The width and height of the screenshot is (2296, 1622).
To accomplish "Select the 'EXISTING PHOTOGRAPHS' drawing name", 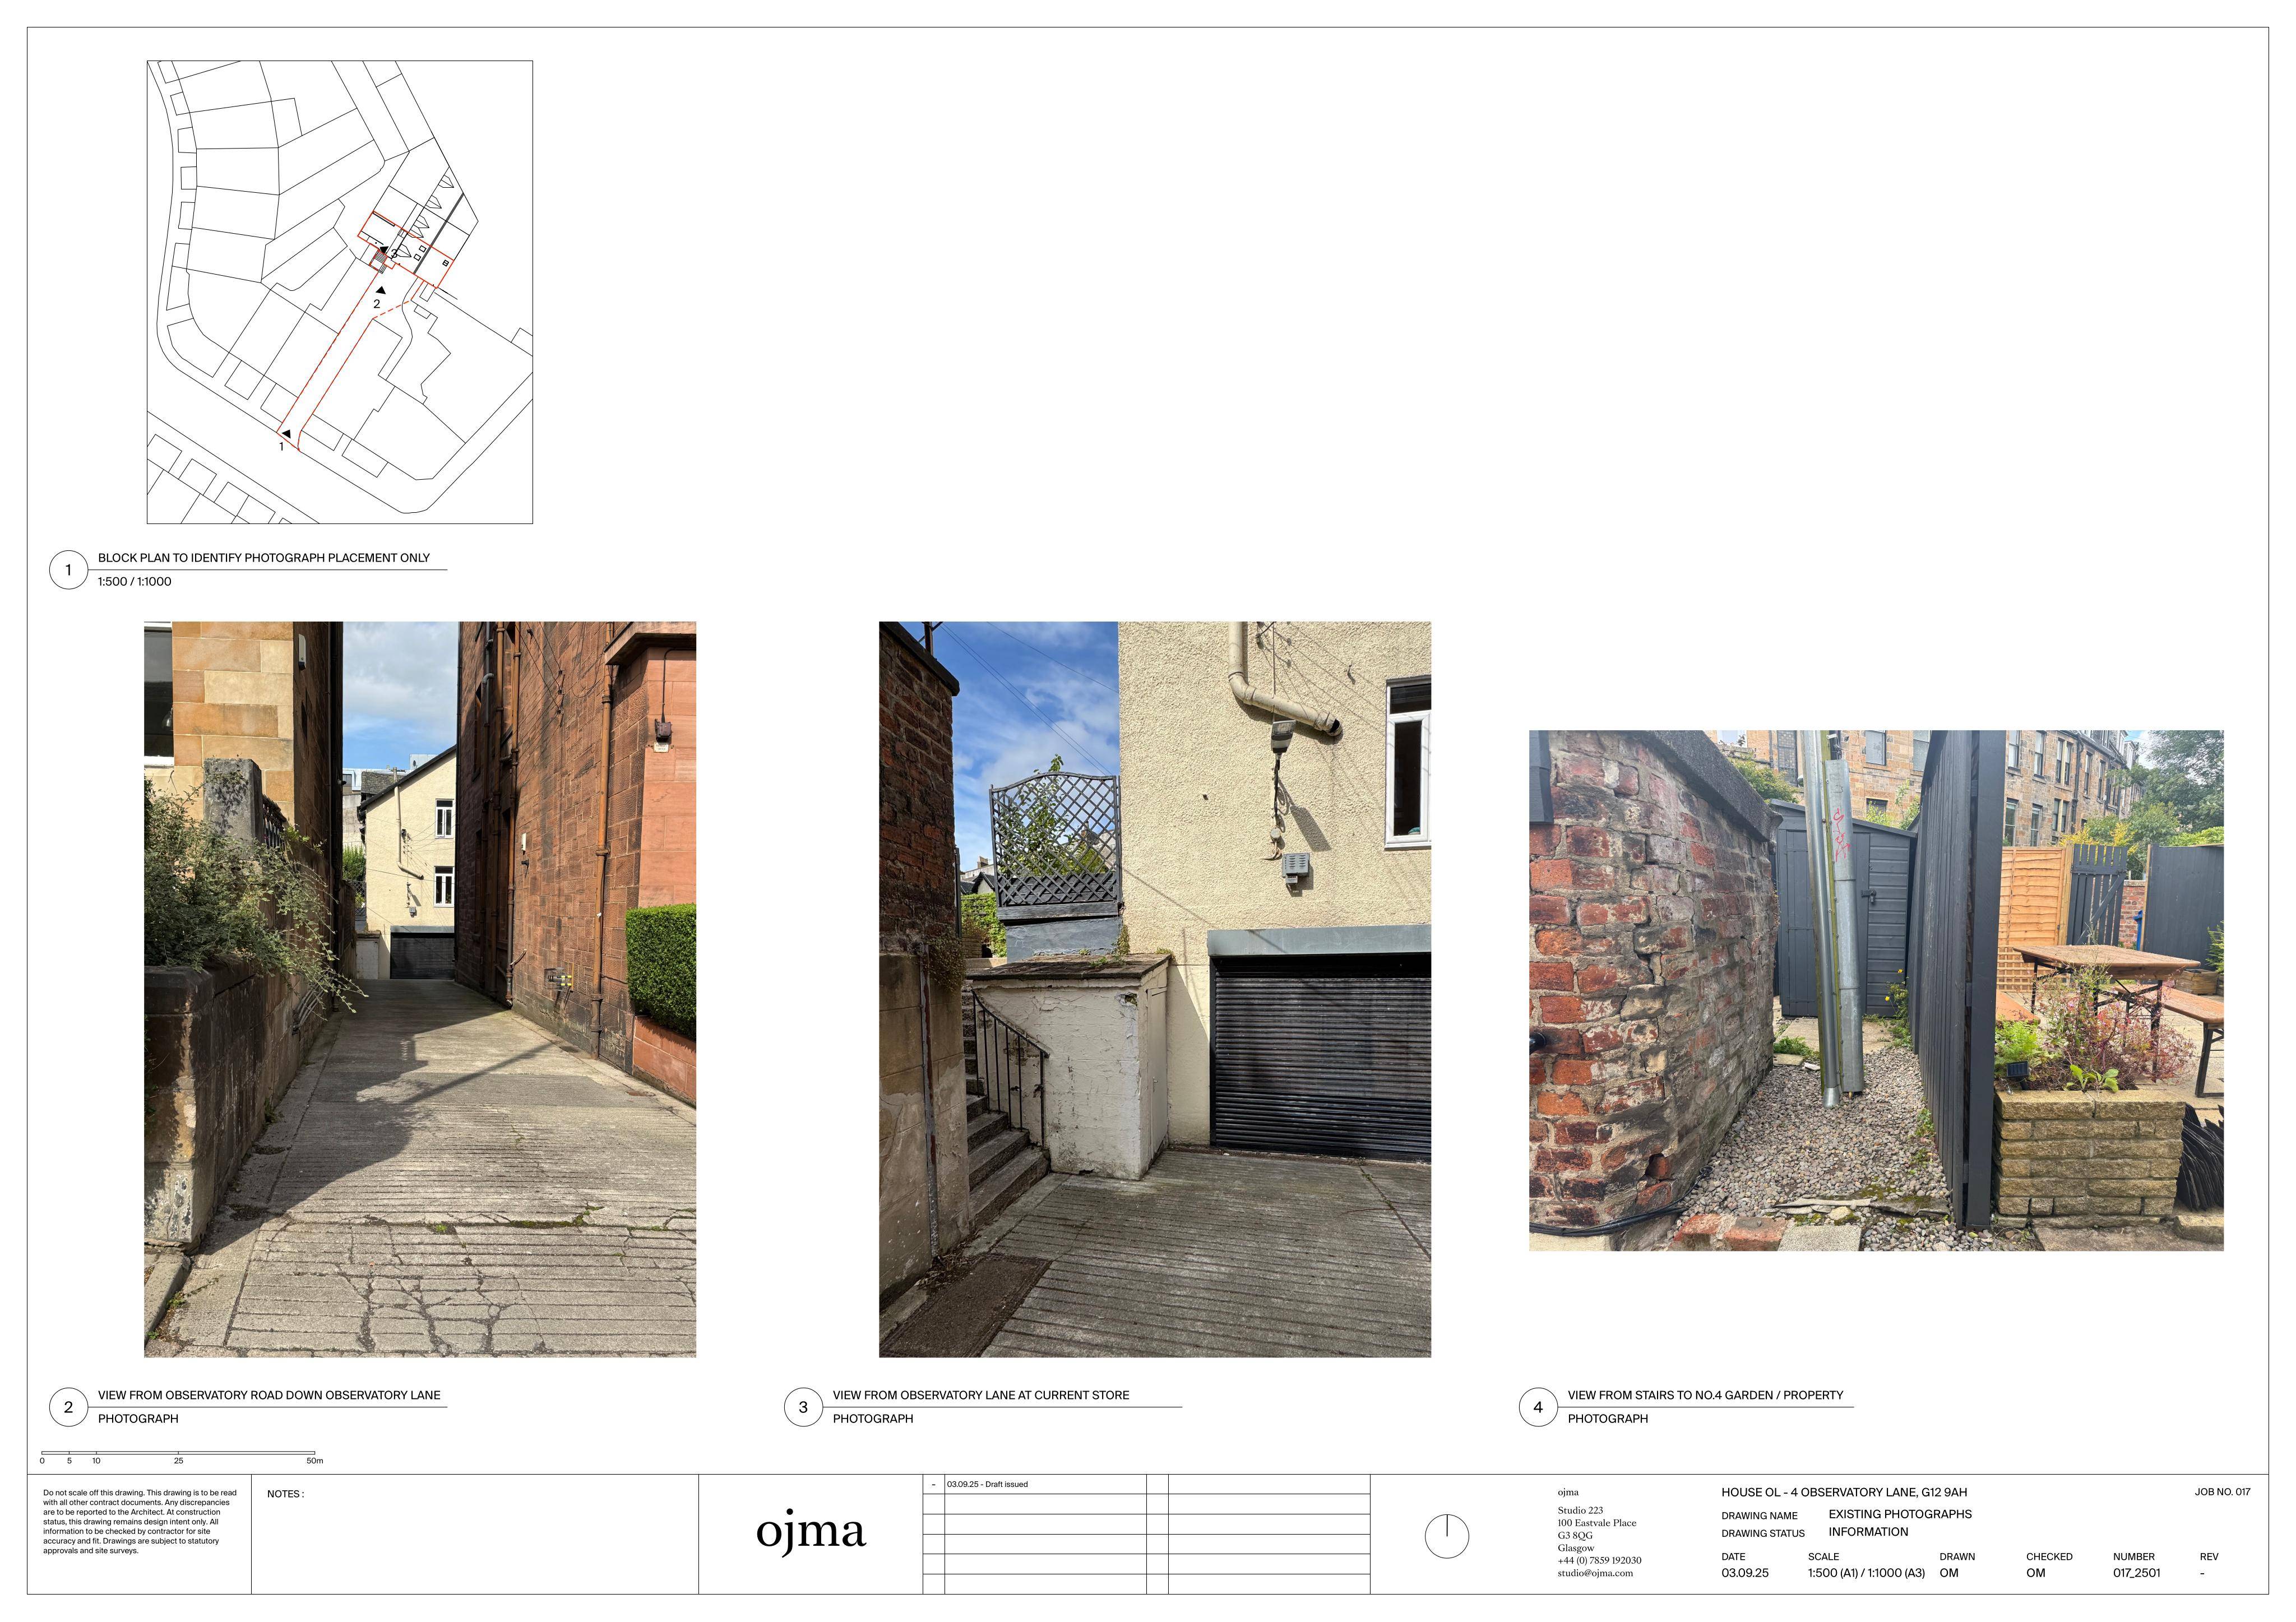I will click(1900, 1514).
